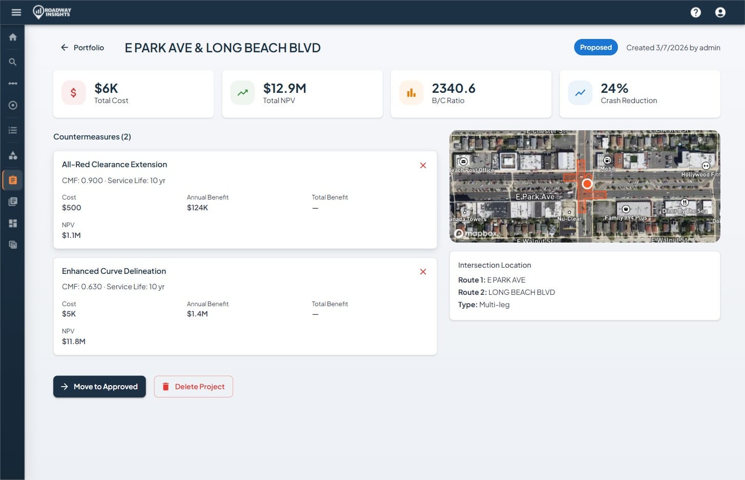Click Move to Approved button
The image size is (745, 480).
pos(99,387)
